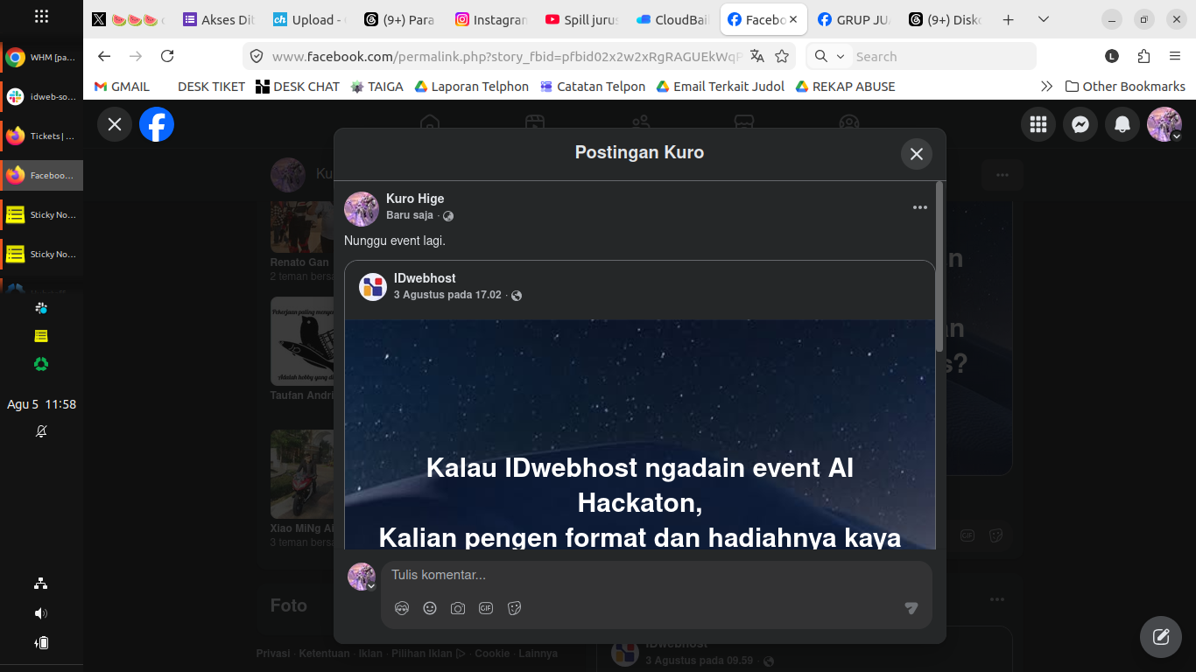This screenshot has width=1196, height=672.
Task: Open the IDwebhost page link in shared post
Action: 425,278
